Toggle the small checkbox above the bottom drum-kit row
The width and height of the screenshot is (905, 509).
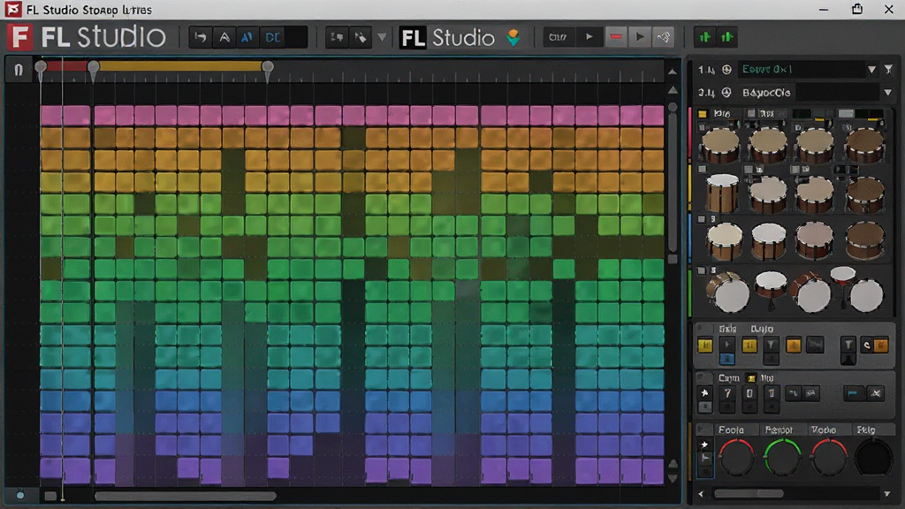click(x=702, y=270)
